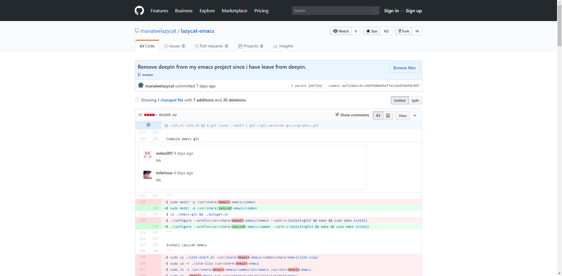Screen dimensions: 562x276
Task: Switch to the Code tab
Action: click(x=147, y=46)
